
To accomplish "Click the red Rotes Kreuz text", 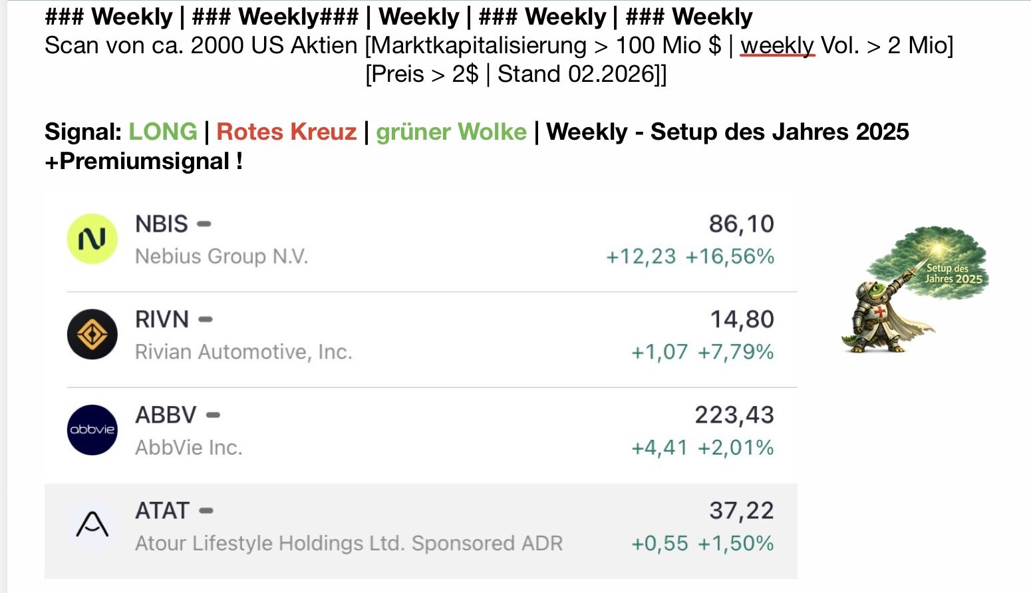I will (287, 132).
